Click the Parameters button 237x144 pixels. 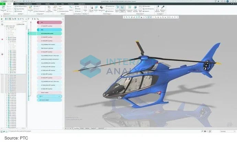tap(146, 6)
